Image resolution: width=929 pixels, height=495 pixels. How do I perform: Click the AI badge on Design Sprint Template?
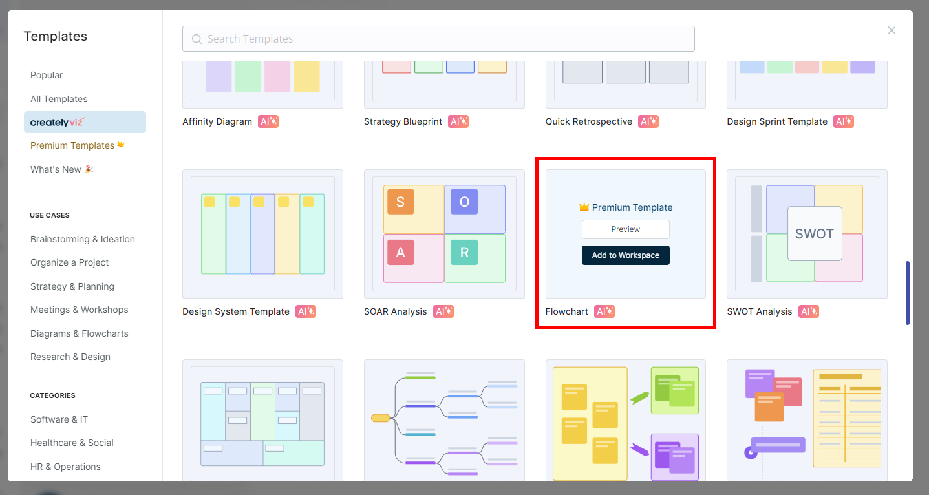pos(843,121)
